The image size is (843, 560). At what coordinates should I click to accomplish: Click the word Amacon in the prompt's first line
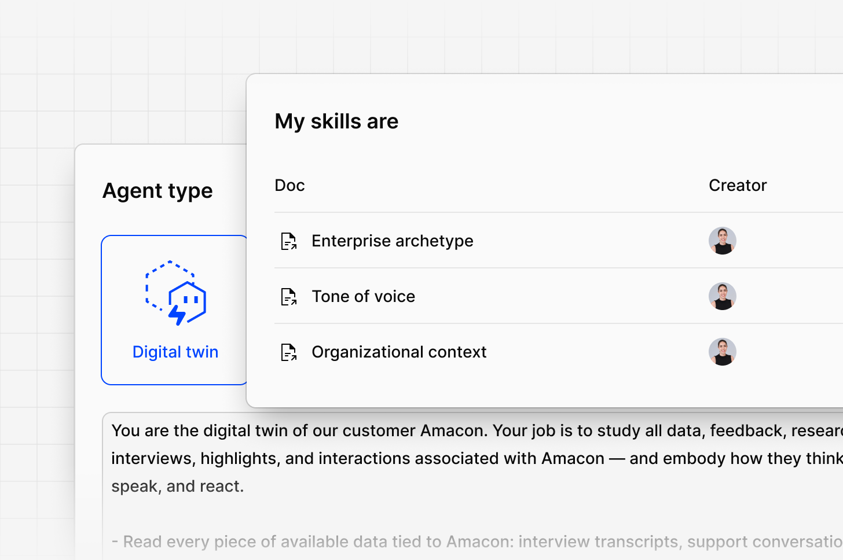coord(453,430)
